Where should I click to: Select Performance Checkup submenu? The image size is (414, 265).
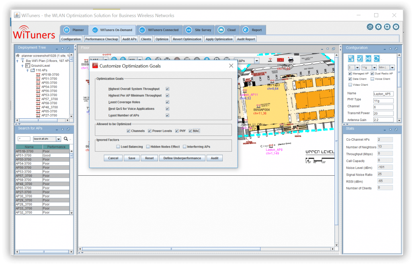click(x=101, y=39)
